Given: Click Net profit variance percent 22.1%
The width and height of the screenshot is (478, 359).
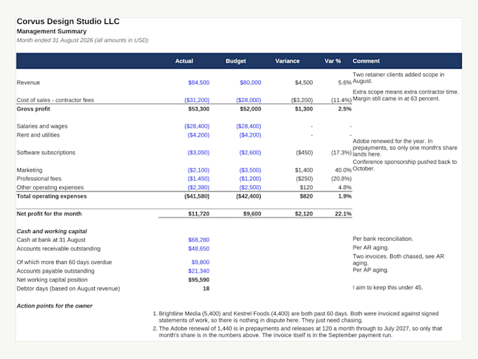Looking at the screenshot, I should coord(343,214).
